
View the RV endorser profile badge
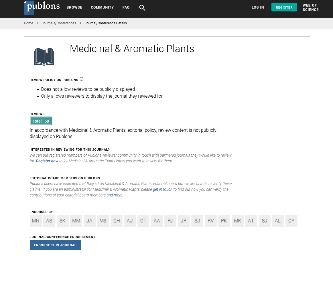pyautogui.click(x=210, y=221)
